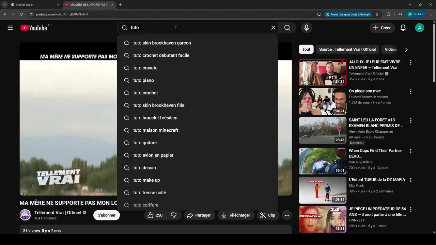Viewport: 436px width, 245px height.
Task: Open SAINT LEU LA FORET thumbnail
Action: click(x=323, y=130)
